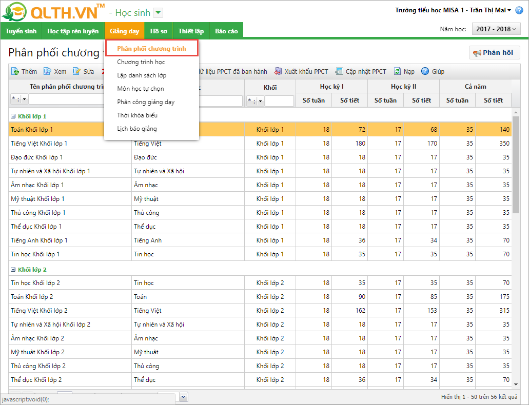
Task: Choose Phân công giảng dạy menu entry
Action: tap(146, 102)
